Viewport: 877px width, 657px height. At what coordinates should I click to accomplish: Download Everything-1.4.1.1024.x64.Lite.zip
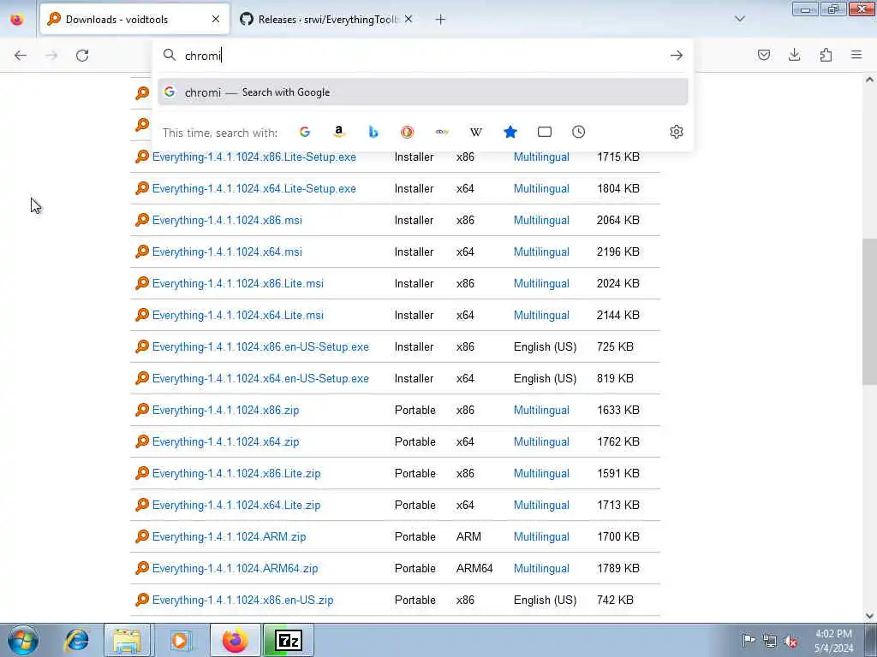click(x=236, y=505)
